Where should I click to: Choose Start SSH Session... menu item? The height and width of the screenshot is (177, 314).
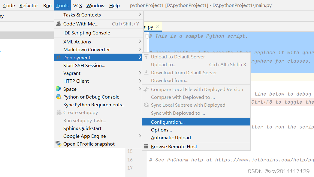point(84,65)
